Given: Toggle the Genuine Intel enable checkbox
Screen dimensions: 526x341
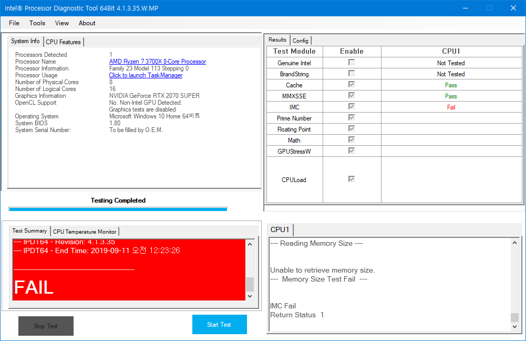Looking at the screenshot, I should (x=352, y=63).
